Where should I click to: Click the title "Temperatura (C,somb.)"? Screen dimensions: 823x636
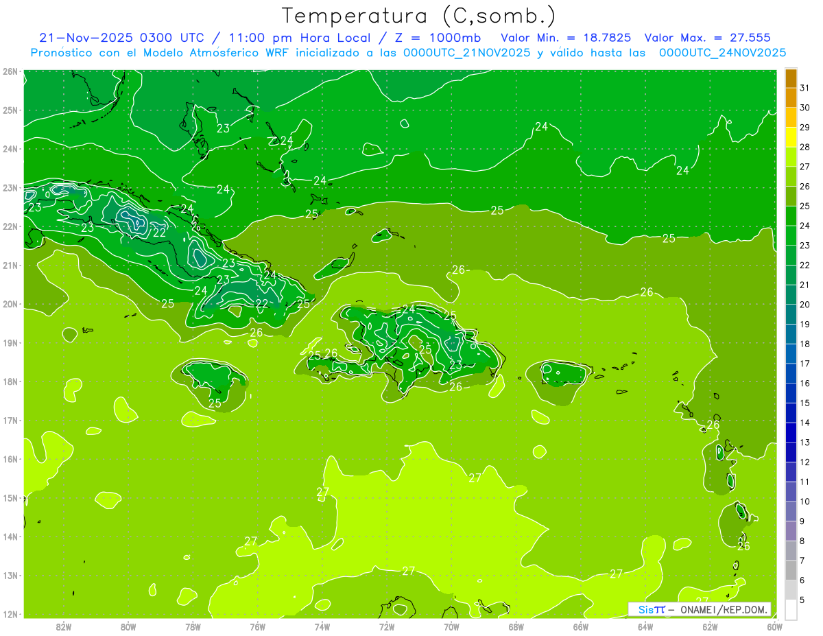(418, 16)
